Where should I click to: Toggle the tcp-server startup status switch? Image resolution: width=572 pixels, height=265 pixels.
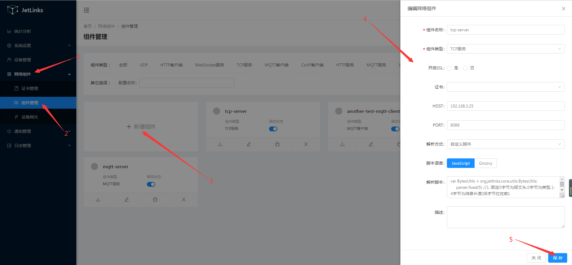pos(273,129)
